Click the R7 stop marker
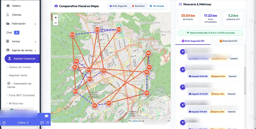 109,103
